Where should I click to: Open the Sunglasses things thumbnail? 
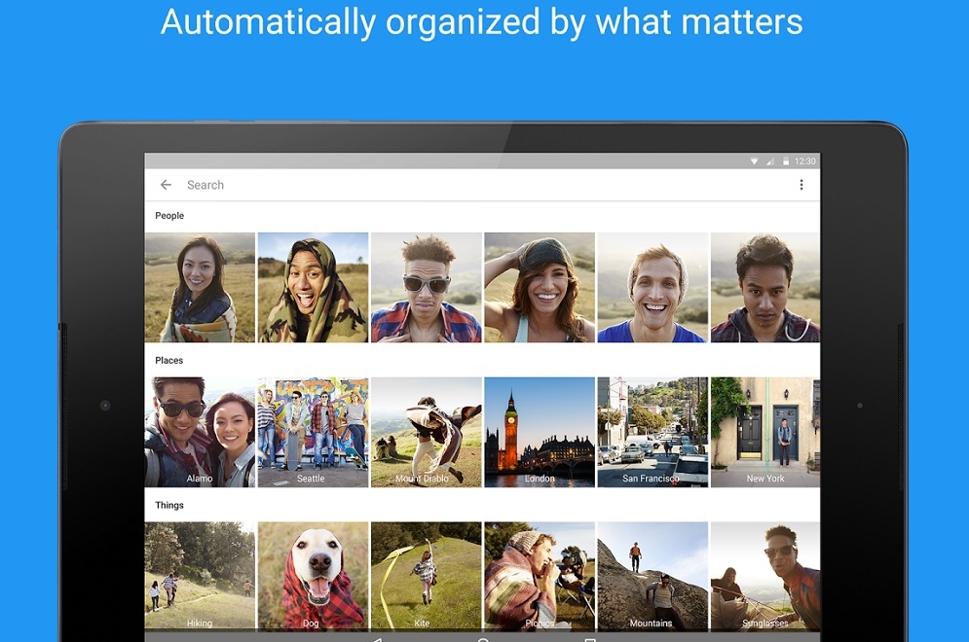click(x=765, y=577)
